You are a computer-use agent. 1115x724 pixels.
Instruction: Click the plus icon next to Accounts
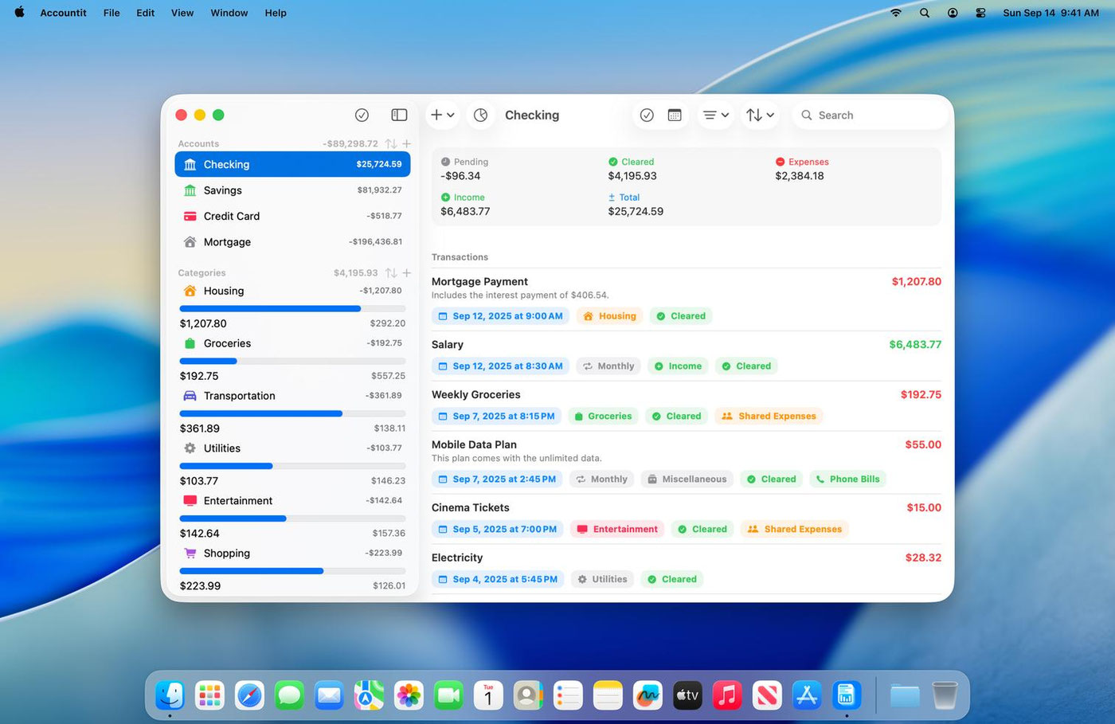coord(407,144)
